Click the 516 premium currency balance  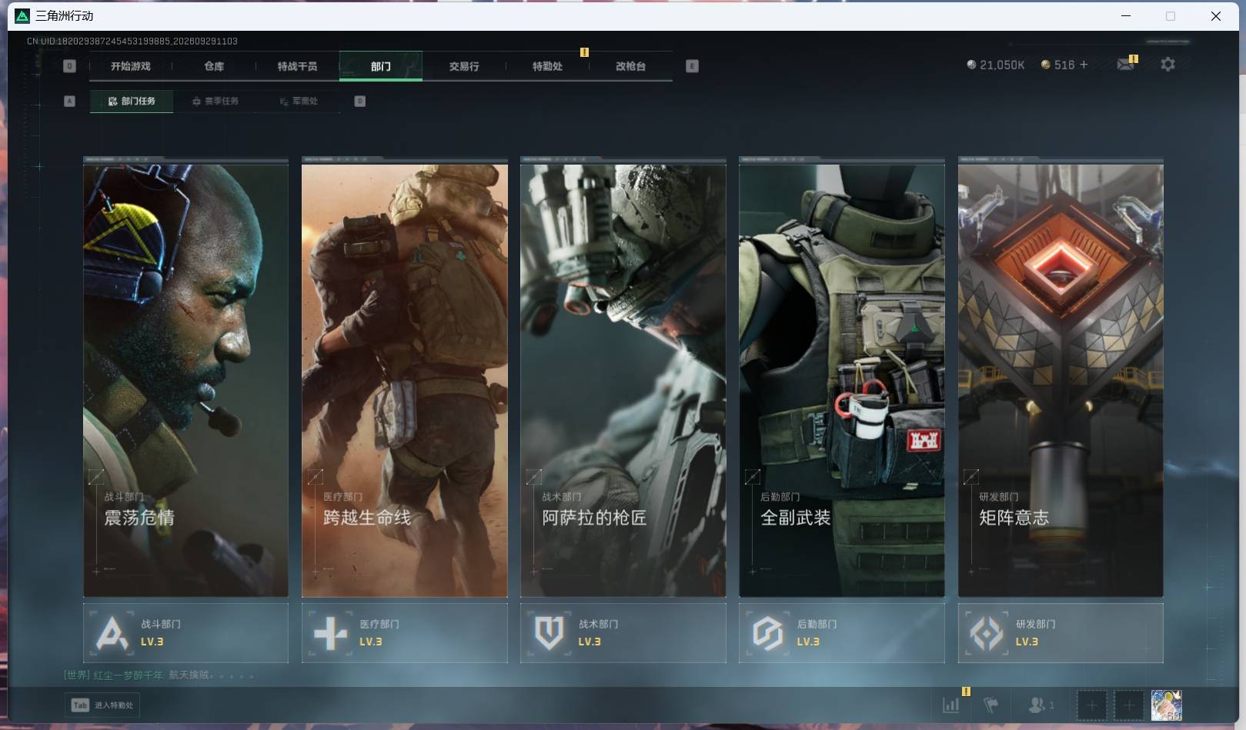click(x=1057, y=65)
